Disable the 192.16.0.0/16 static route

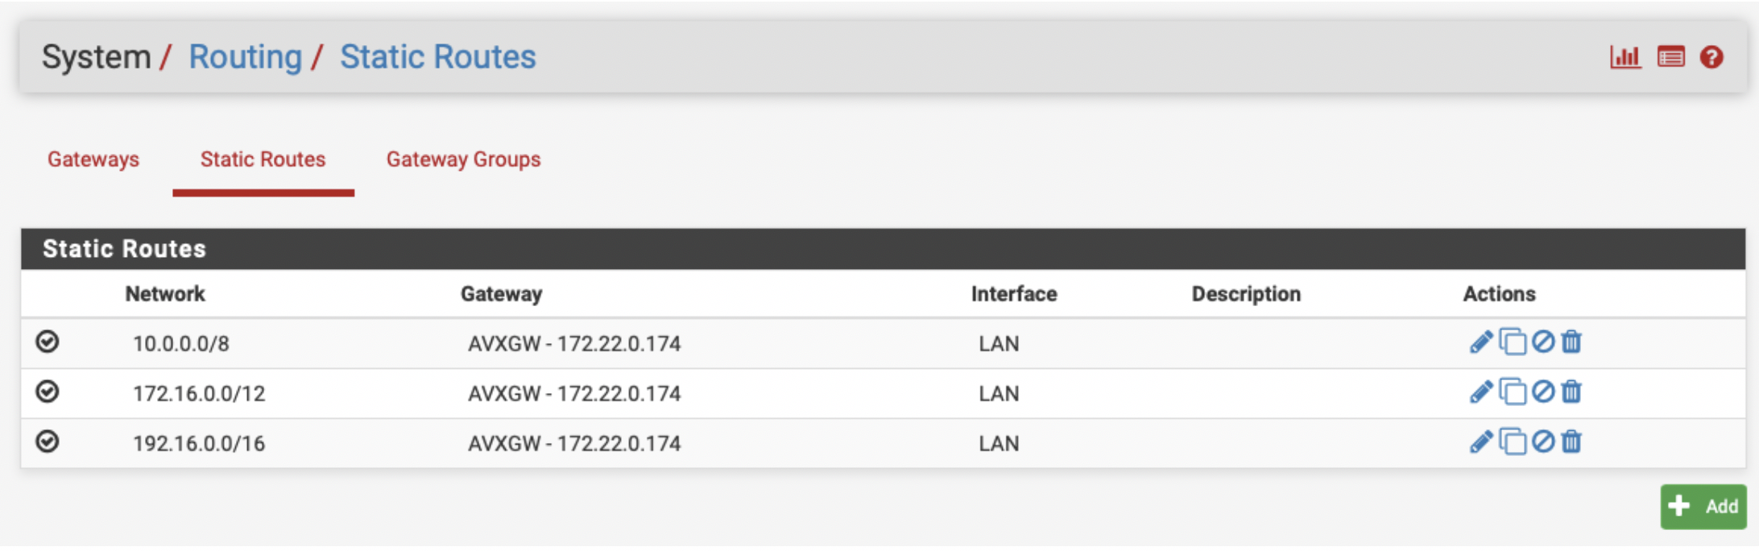tap(1542, 442)
